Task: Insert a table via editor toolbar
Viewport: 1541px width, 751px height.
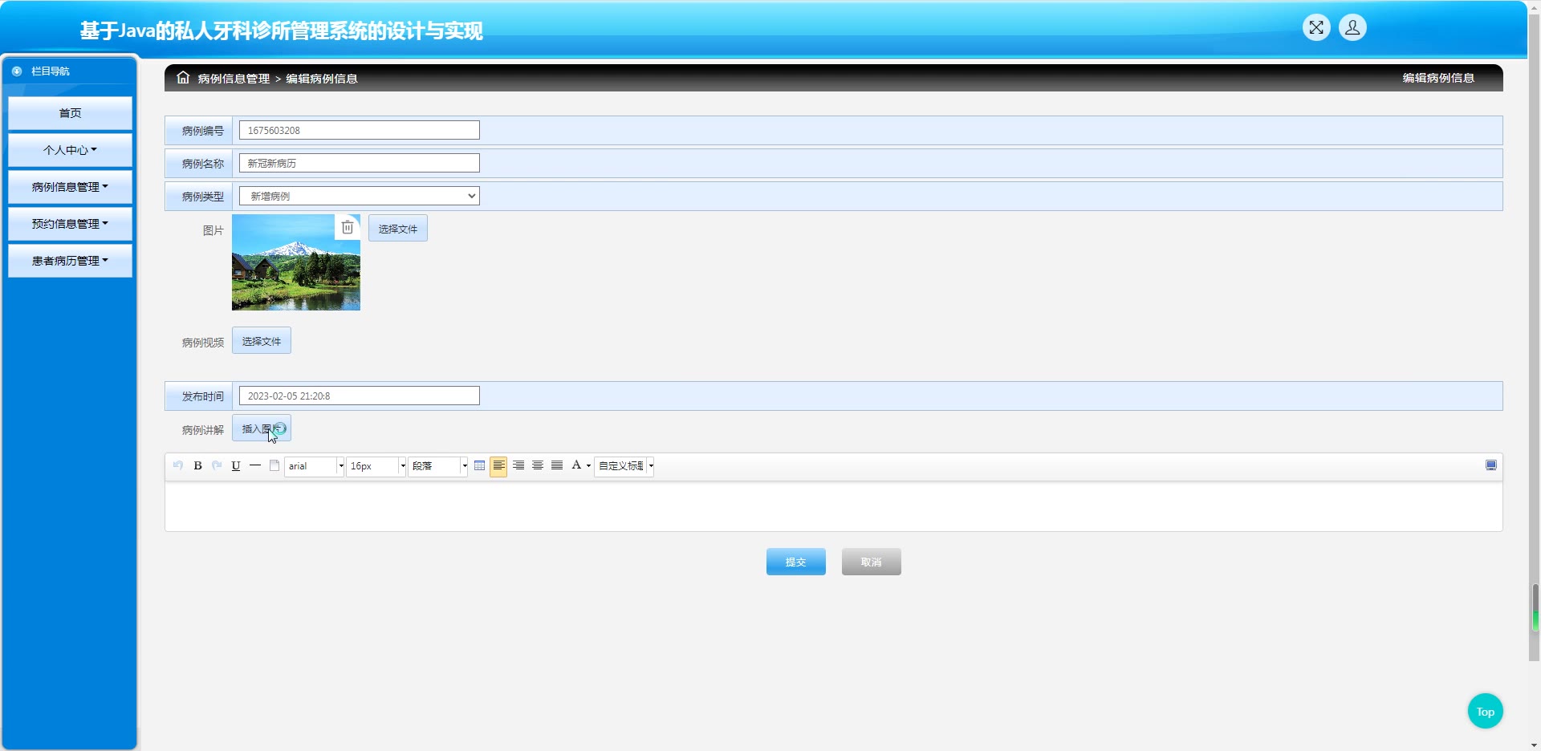Action: pos(479,465)
